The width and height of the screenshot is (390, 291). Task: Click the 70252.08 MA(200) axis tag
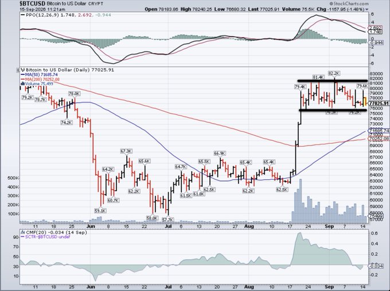379,139
